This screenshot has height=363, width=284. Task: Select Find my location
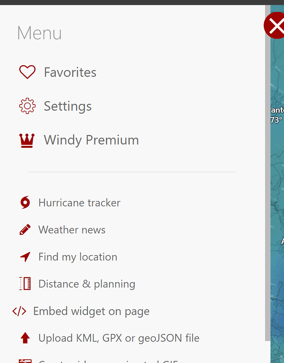coord(77,257)
